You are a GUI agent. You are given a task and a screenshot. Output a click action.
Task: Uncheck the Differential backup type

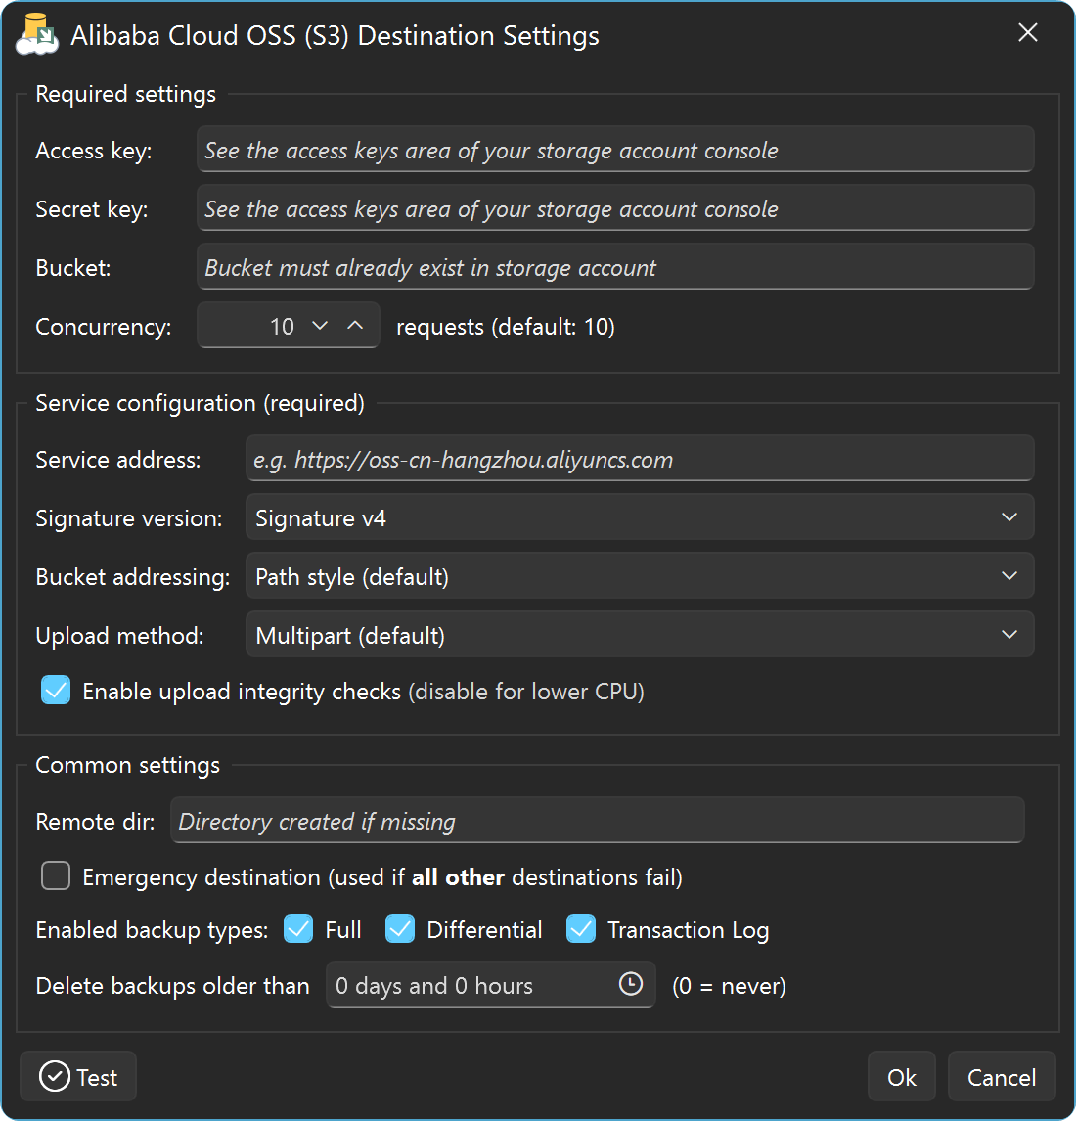click(x=400, y=928)
